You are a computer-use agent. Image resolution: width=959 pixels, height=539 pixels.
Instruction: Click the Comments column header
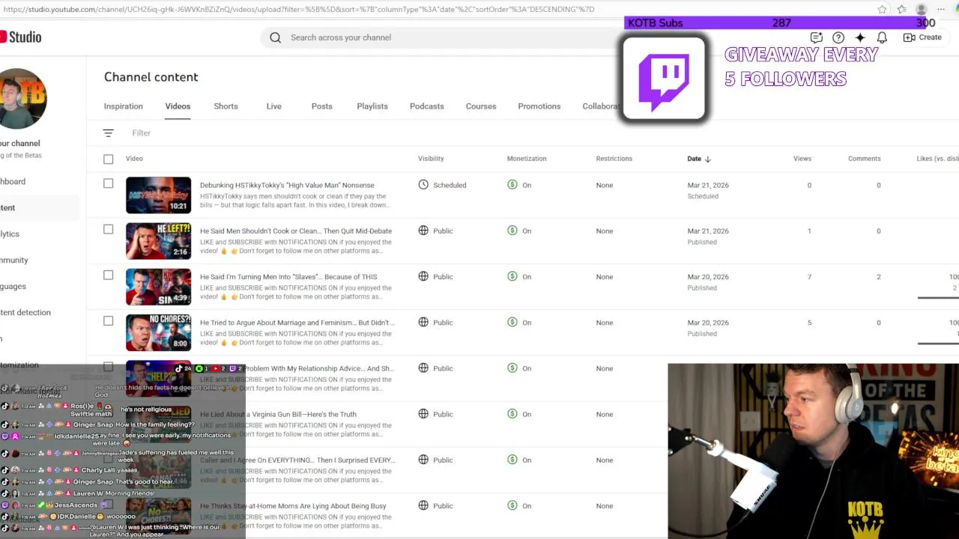click(864, 159)
